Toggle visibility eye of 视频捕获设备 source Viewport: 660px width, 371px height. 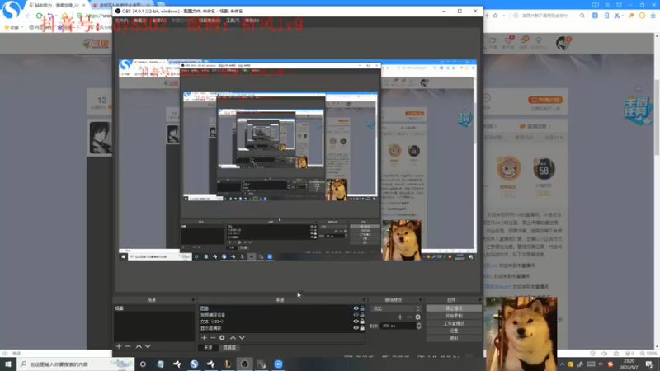356,315
